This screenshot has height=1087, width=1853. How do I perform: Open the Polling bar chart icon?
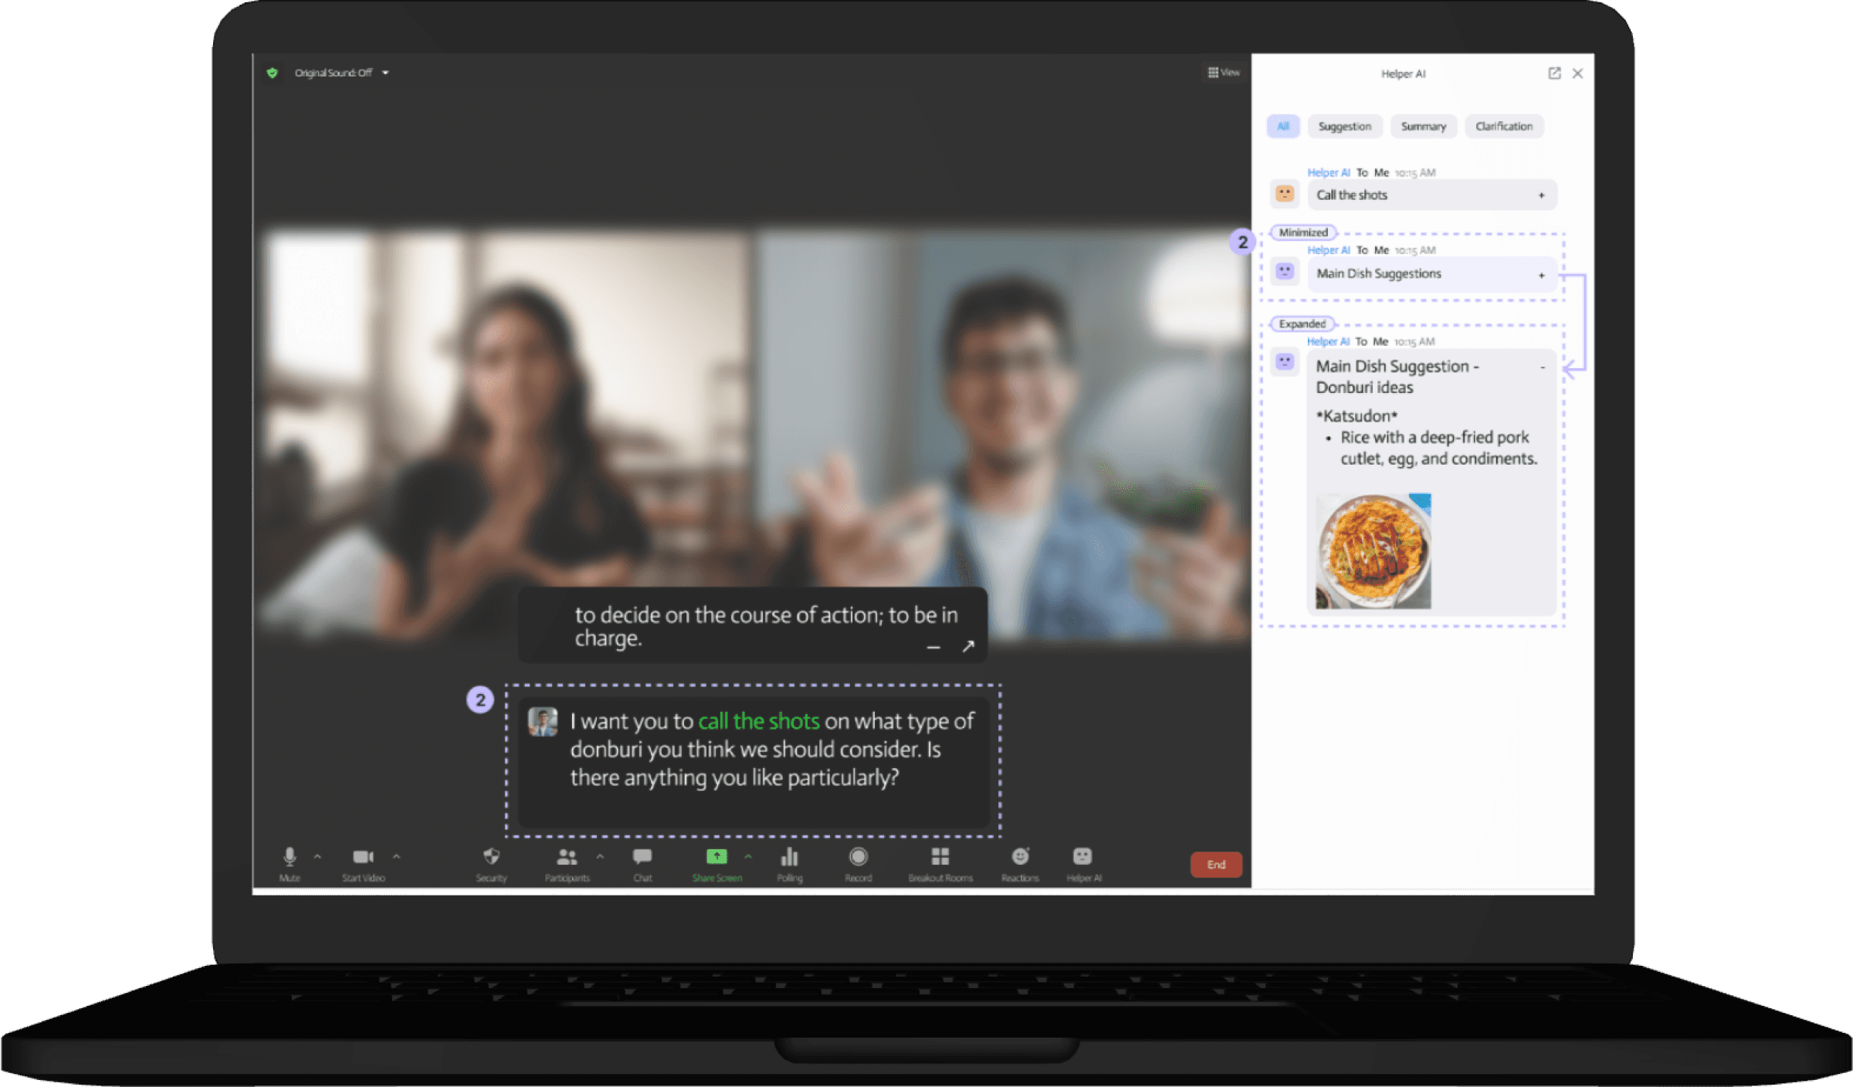click(x=789, y=856)
